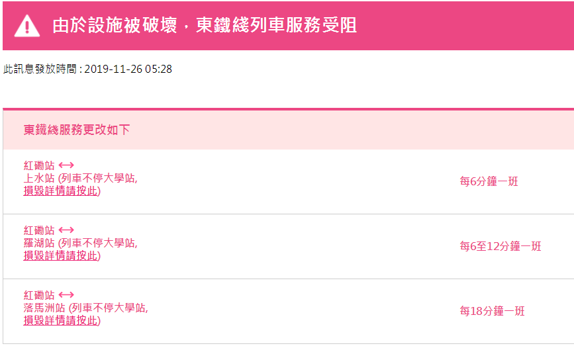Click 每18分鐘一班 frequency text
The width and height of the screenshot is (574, 350).
click(492, 311)
